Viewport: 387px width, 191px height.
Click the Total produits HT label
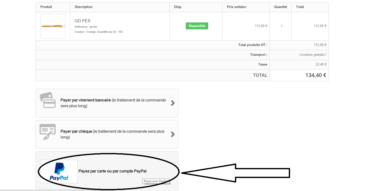point(253,45)
